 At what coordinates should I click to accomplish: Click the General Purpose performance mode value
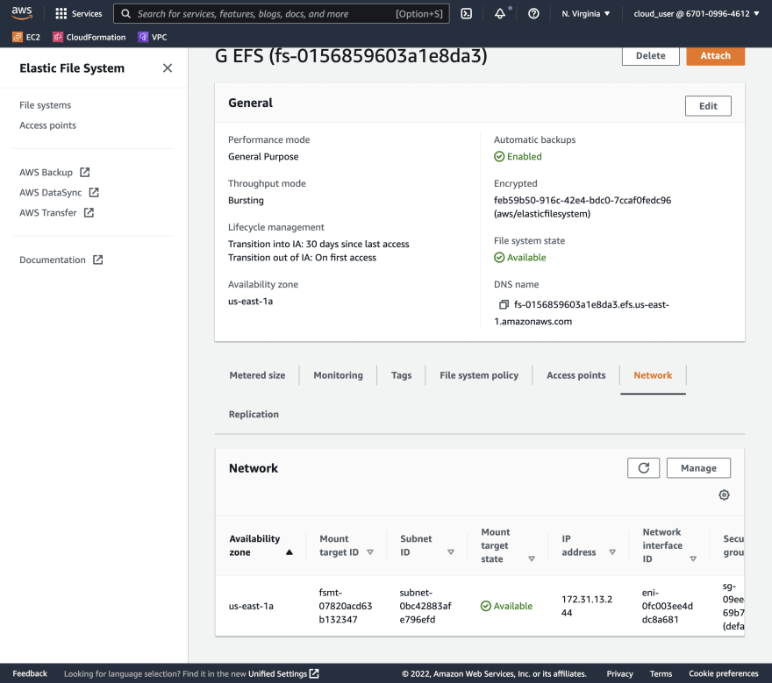(x=263, y=156)
